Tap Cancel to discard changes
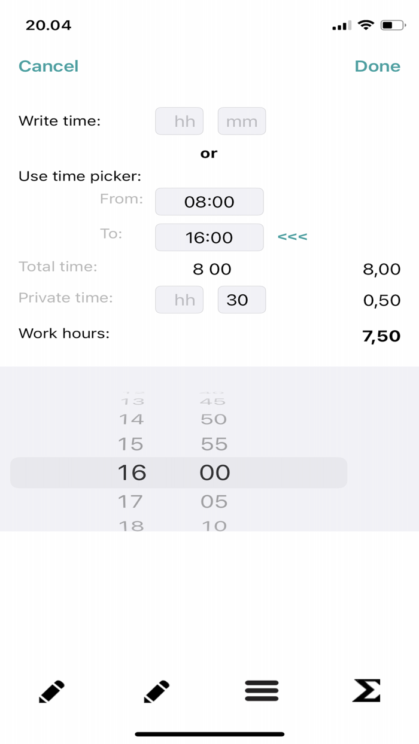 (48, 66)
